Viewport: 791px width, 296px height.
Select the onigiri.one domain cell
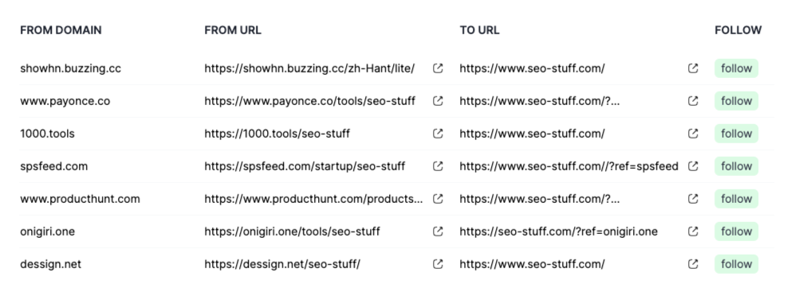coord(47,232)
